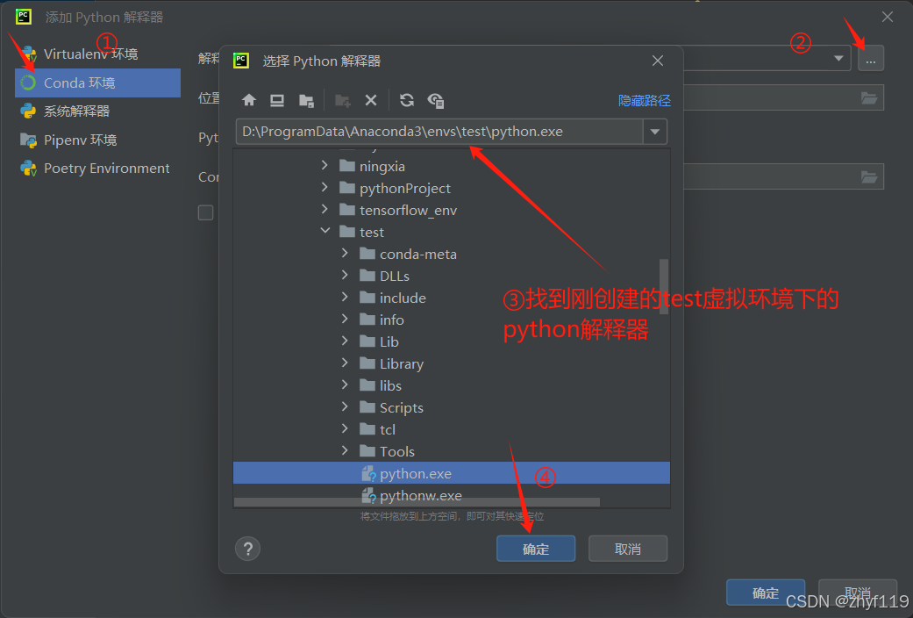Click the Scripts folder icon
The height and width of the screenshot is (618, 913).
pos(367,407)
